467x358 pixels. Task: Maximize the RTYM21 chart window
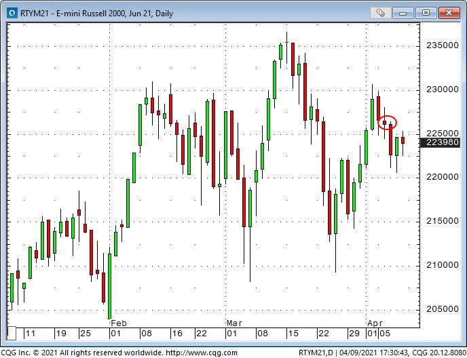click(x=426, y=13)
